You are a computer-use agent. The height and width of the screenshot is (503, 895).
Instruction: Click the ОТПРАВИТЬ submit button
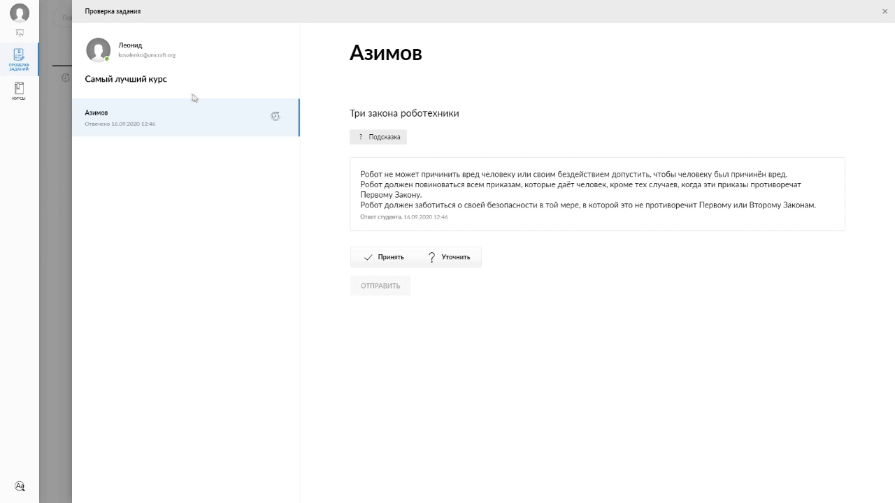(x=380, y=286)
